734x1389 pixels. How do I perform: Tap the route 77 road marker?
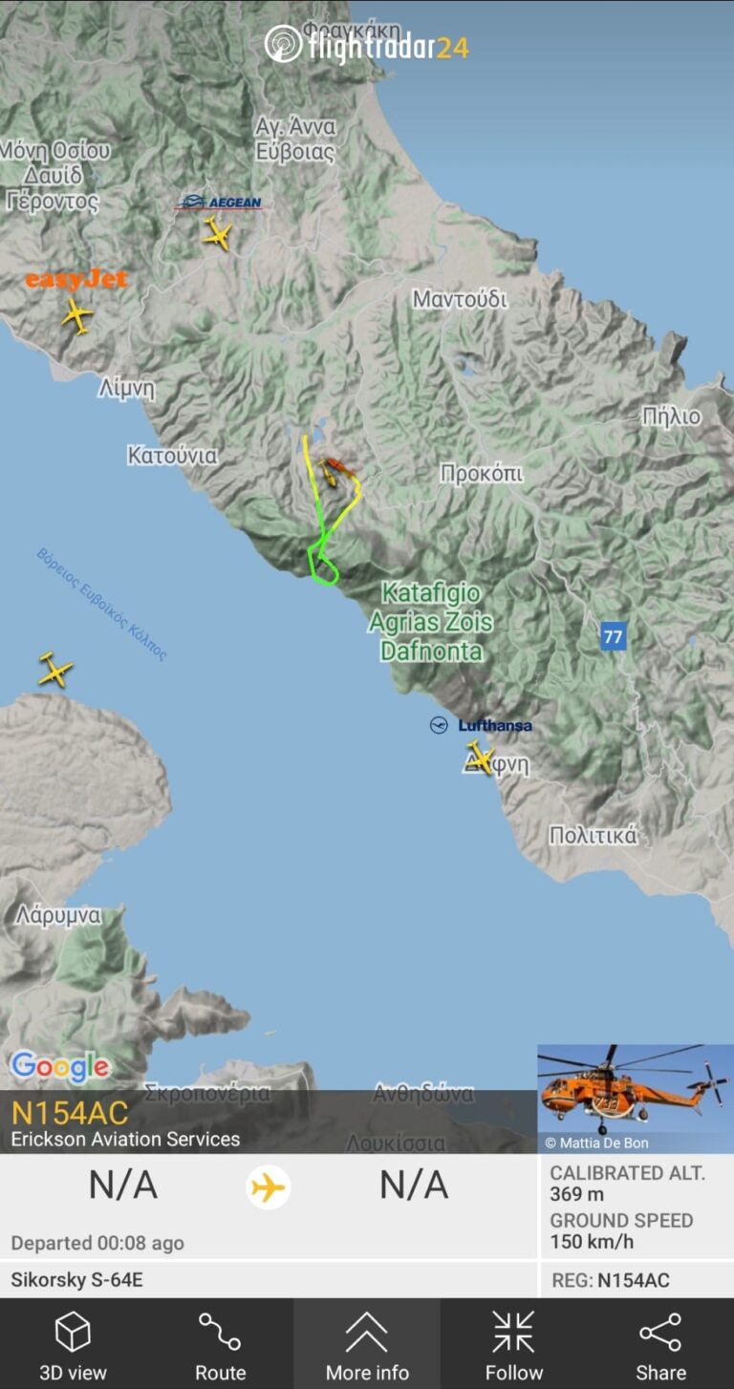point(614,636)
